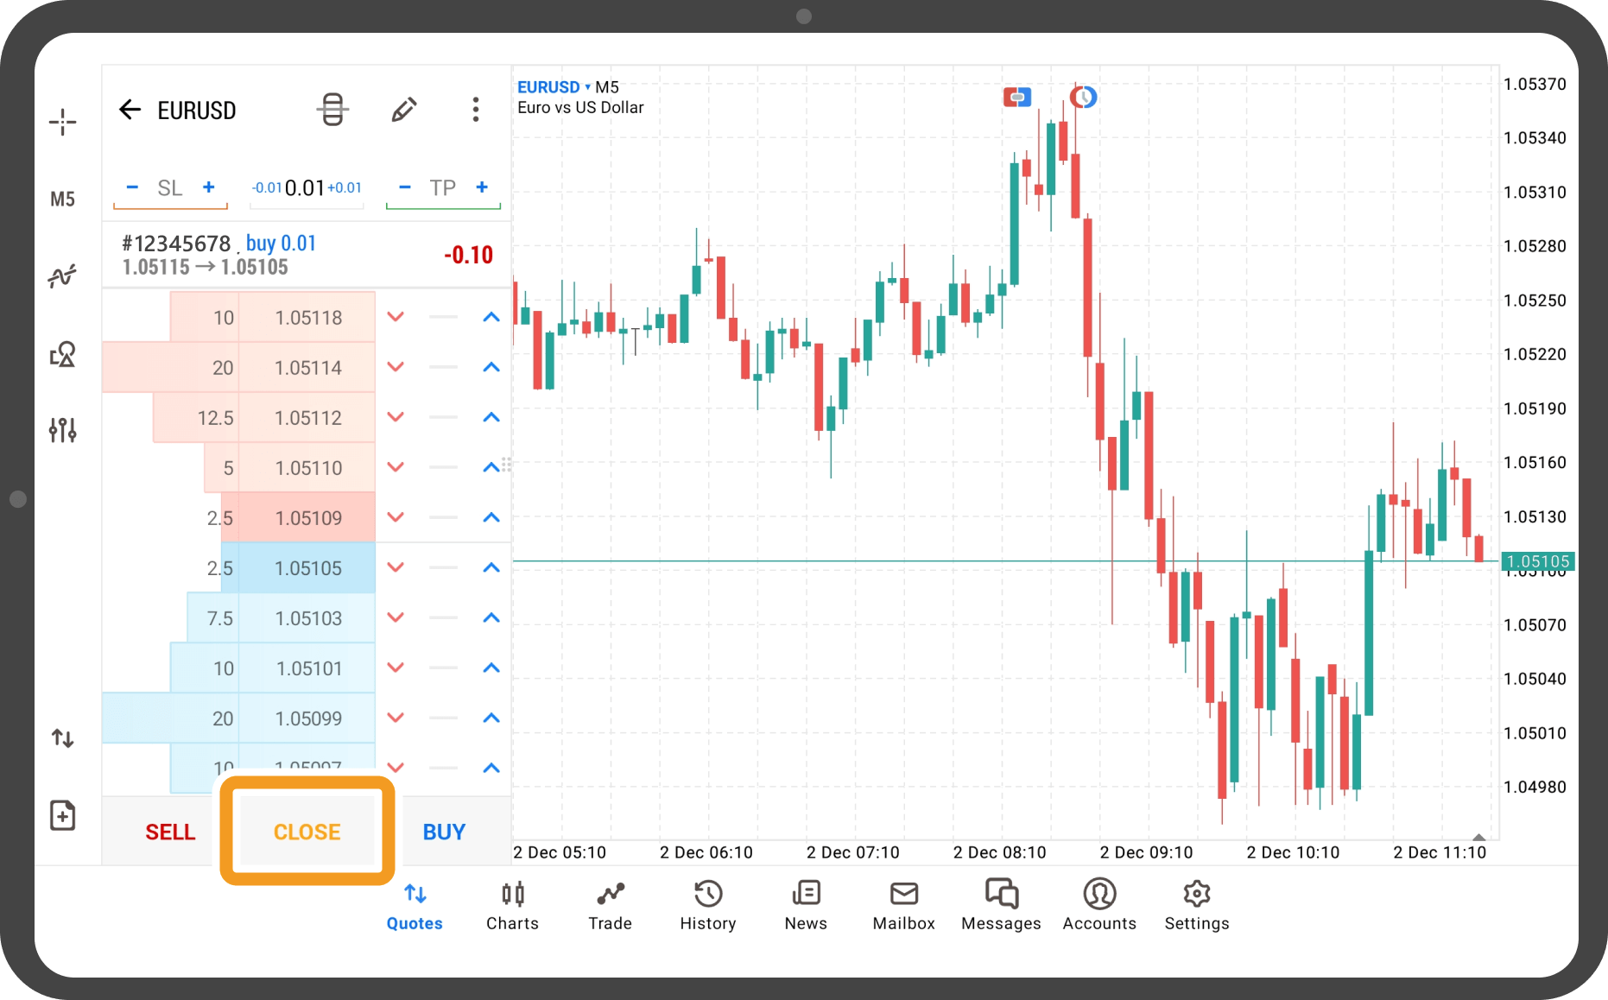Tap the back arrow beside EURUSD
Viewport: 1608px width, 1000px height.
[130, 110]
